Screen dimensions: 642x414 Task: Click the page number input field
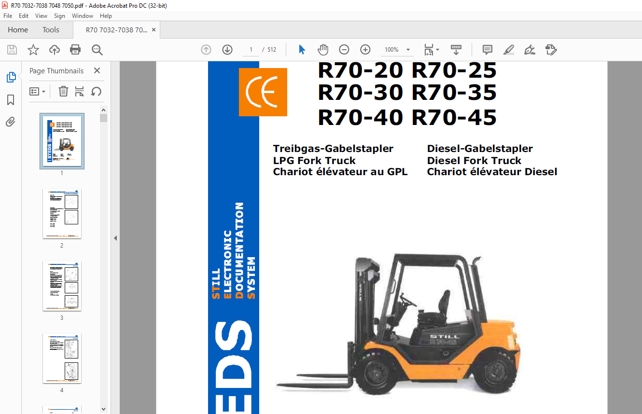pos(251,50)
